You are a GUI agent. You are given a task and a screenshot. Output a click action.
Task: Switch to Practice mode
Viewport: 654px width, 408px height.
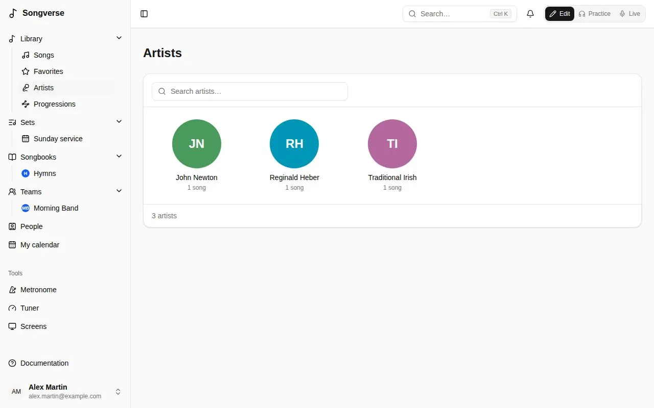pos(594,14)
